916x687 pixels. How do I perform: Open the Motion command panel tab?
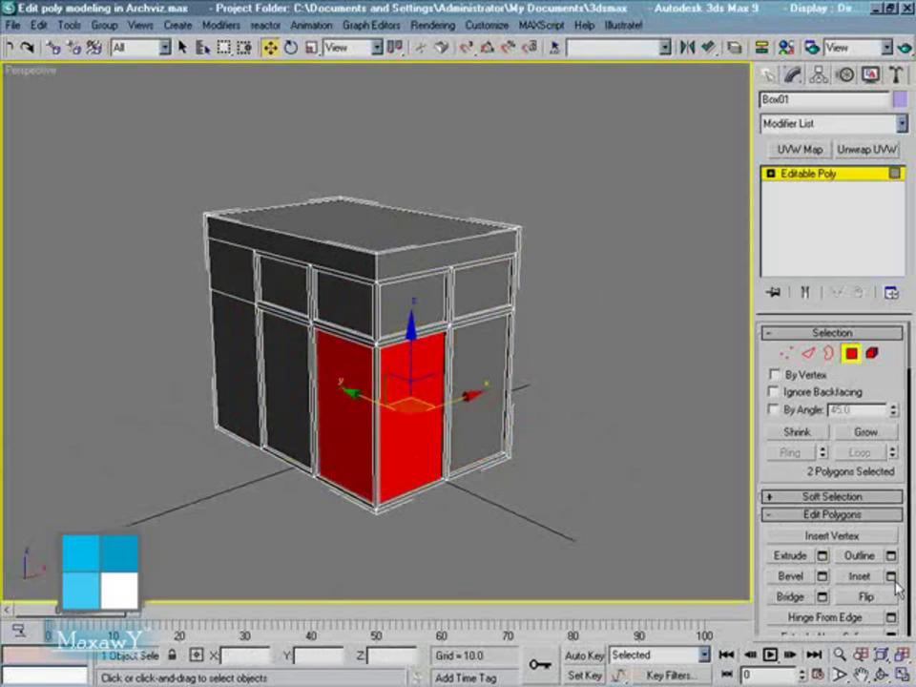tap(844, 74)
